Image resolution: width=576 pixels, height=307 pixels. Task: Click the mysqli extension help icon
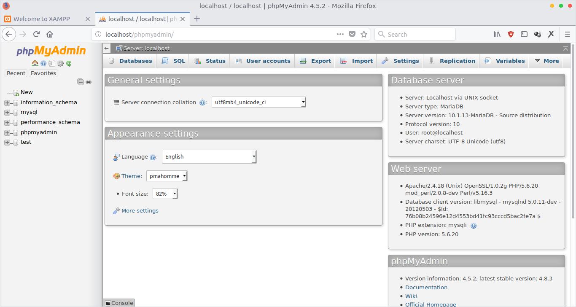click(474, 226)
